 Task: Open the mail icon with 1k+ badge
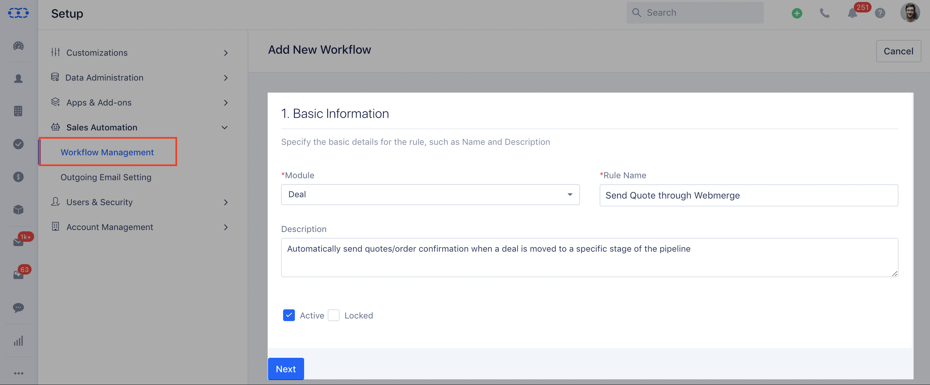(18, 242)
